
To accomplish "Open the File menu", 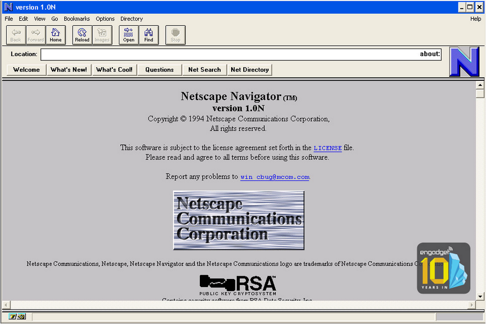I will pyautogui.click(x=9, y=19).
